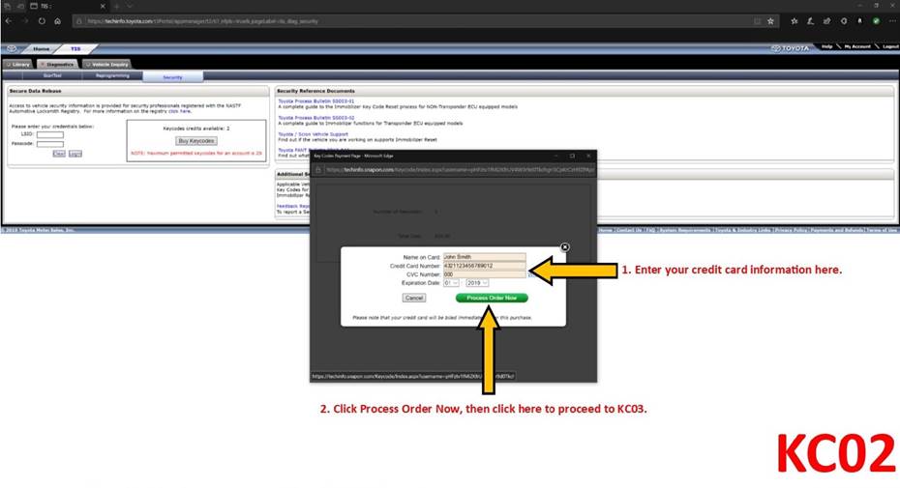Open the Add notes pen icon
Viewport: 900px width, 488px height.
click(x=810, y=21)
